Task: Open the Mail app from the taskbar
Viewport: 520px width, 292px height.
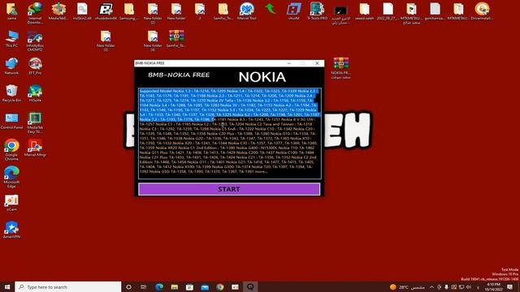Action: (x=205, y=286)
